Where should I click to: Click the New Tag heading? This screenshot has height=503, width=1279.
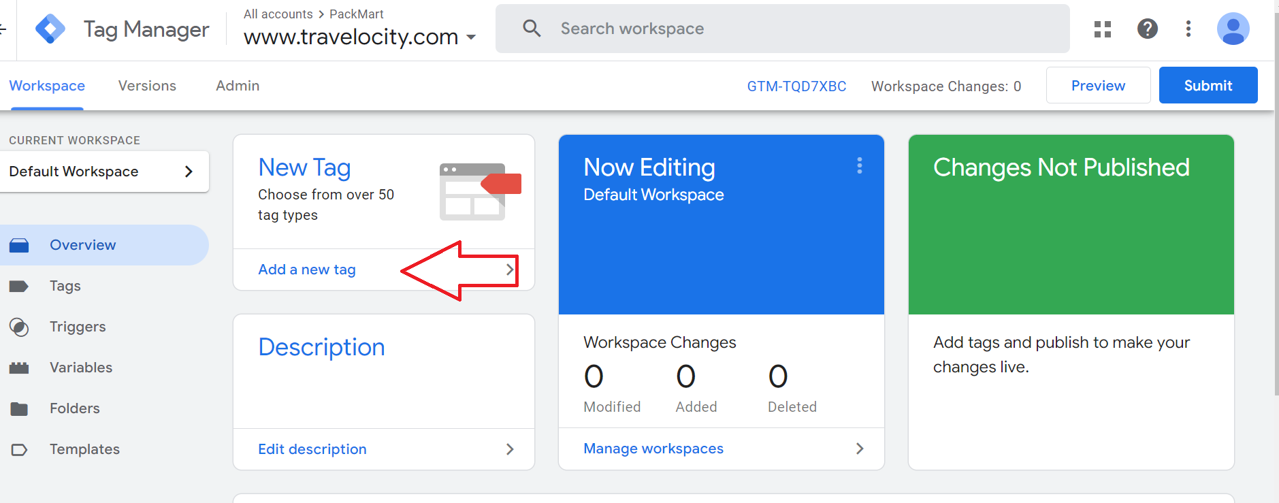(x=304, y=167)
